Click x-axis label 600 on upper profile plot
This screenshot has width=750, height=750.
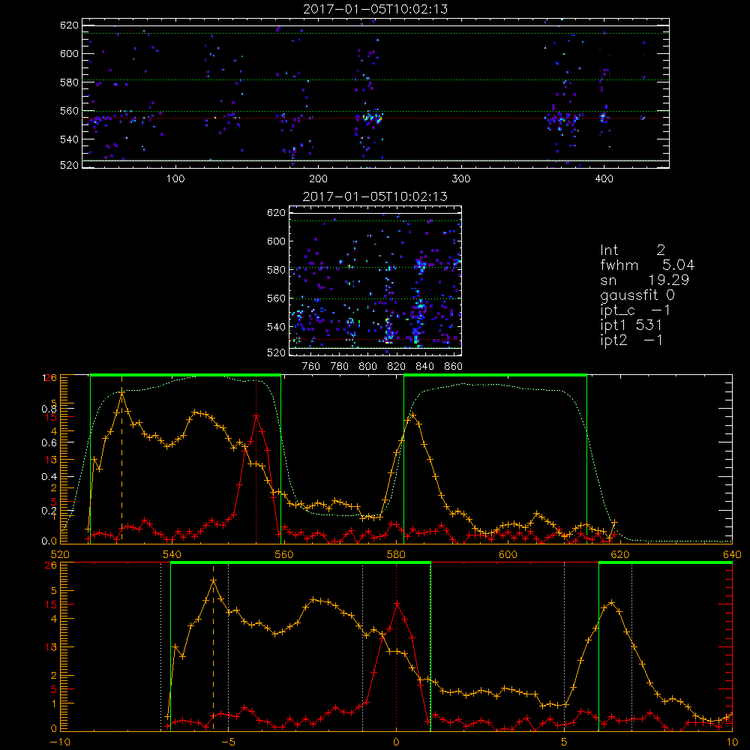pyautogui.click(x=508, y=554)
